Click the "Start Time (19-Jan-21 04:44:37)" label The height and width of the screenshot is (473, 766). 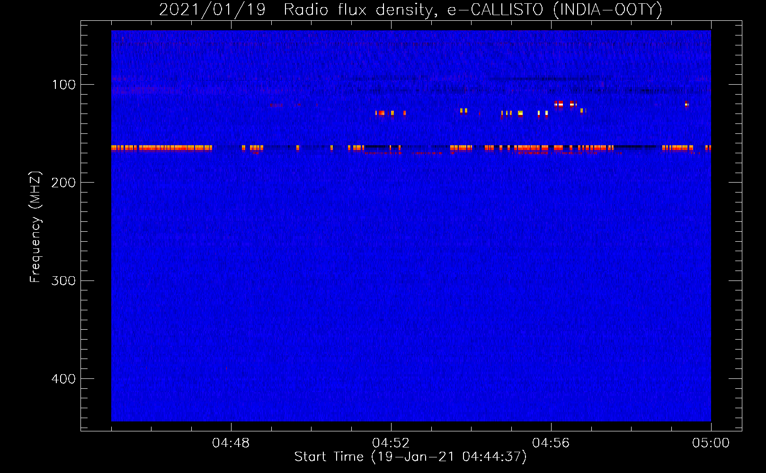(x=410, y=457)
